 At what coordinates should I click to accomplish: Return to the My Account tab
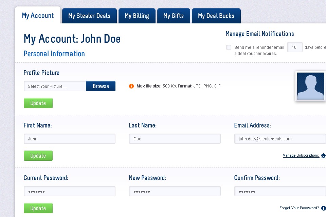coord(38,15)
